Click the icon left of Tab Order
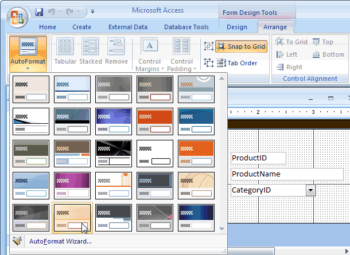 coord(209,63)
